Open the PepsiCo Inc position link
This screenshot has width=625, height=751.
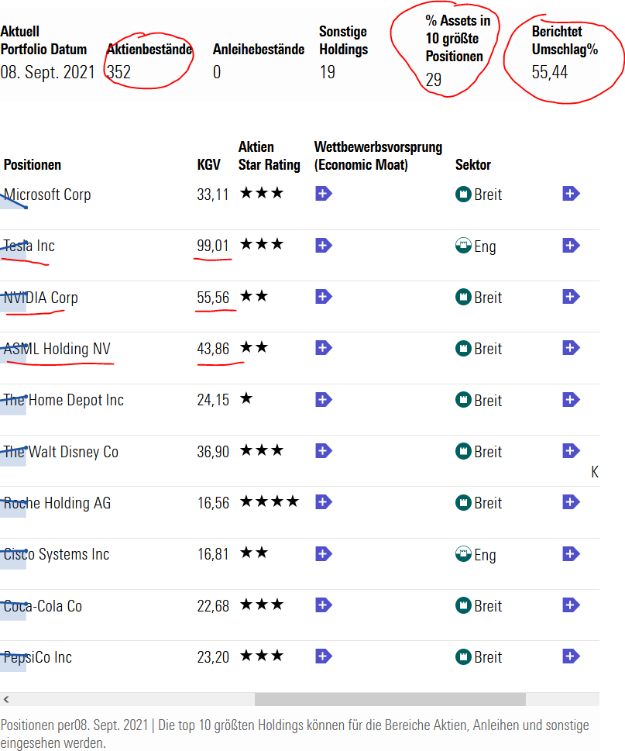click(x=37, y=657)
